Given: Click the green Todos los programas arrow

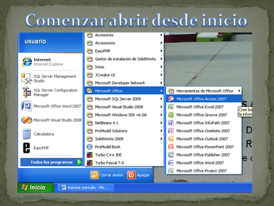Looking at the screenshot, I should (x=79, y=162).
